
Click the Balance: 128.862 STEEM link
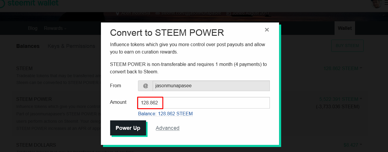tap(165, 114)
